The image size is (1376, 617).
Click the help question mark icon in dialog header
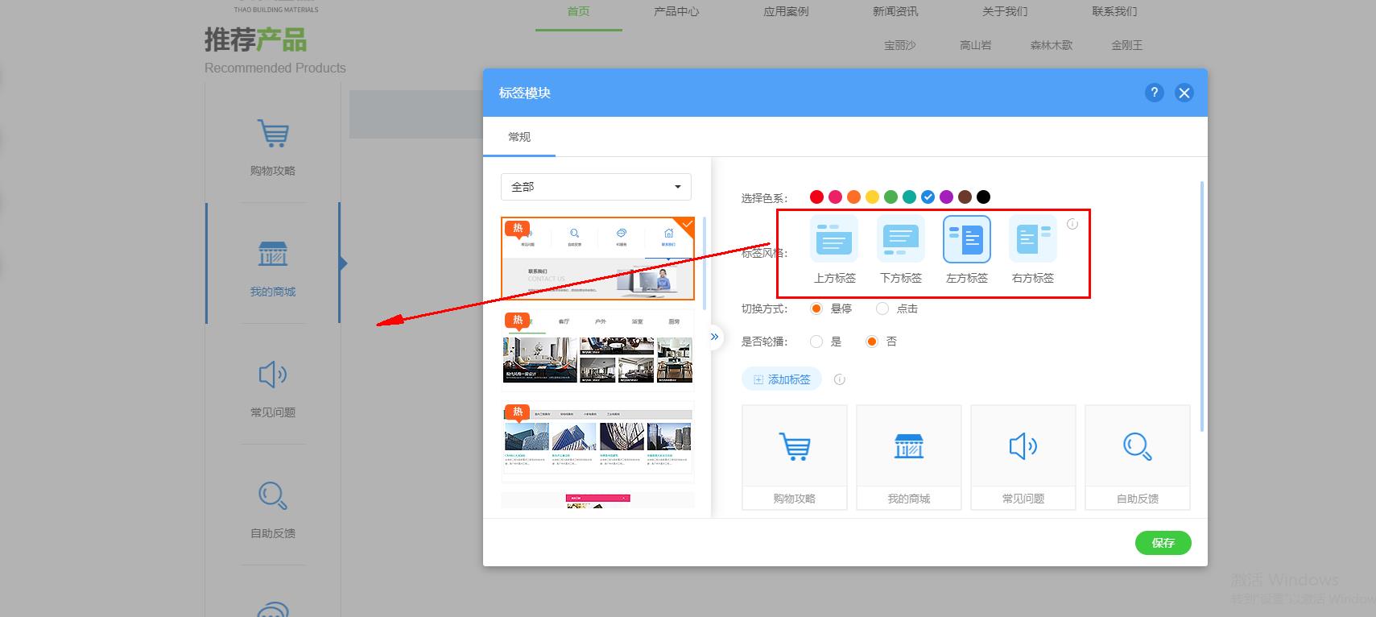coord(1154,93)
